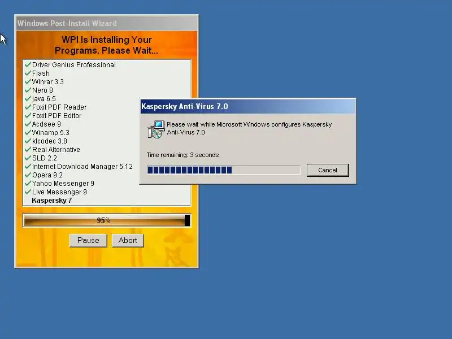The image size is (452, 339).
Task: Select the Winrar 3.3 entry
Action: [x=47, y=82]
